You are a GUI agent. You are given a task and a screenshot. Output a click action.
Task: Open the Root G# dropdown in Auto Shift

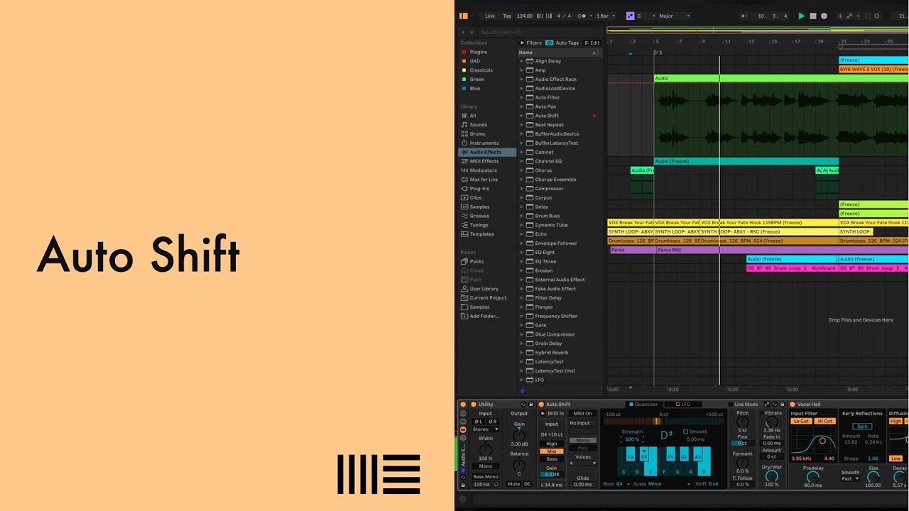pyautogui.click(x=622, y=484)
